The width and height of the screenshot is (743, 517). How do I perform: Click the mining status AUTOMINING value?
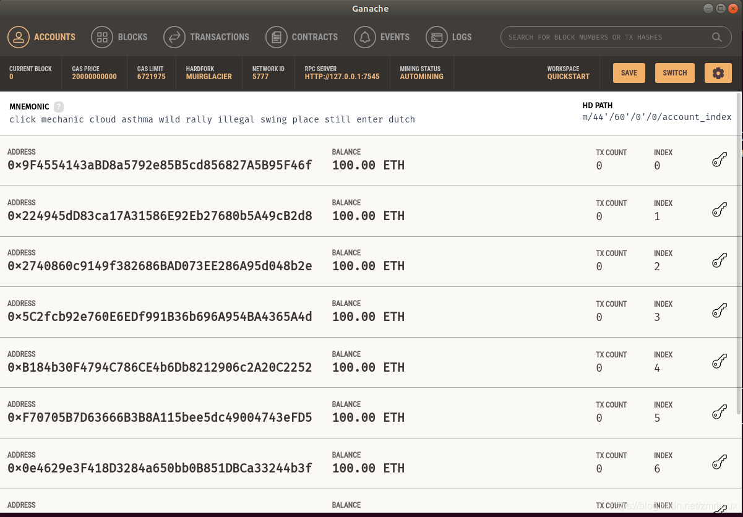pyautogui.click(x=422, y=77)
